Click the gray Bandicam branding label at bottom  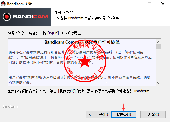(10, 106)
